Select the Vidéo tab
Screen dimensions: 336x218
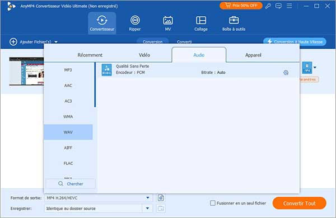coord(144,55)
